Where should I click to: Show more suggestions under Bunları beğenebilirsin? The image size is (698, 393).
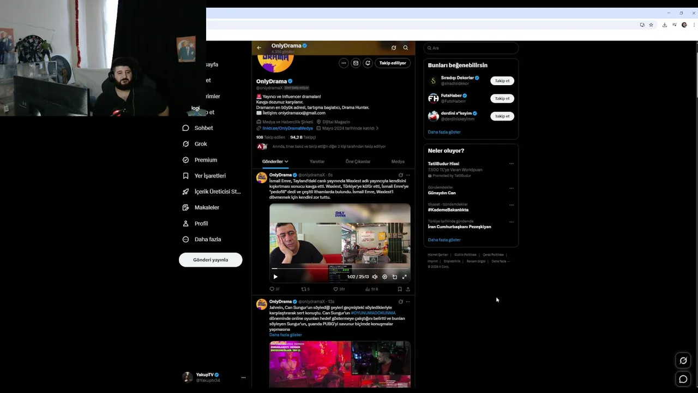click(444, 132)
